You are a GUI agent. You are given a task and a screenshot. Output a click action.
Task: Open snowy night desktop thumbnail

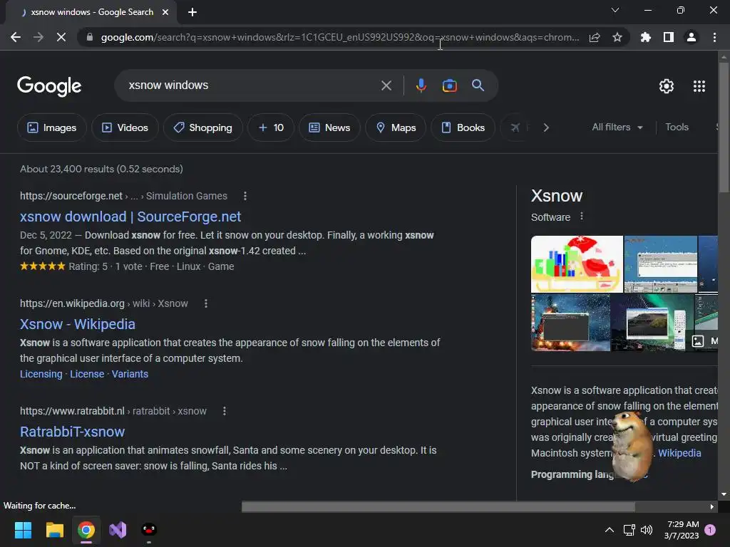click(570, 323)
